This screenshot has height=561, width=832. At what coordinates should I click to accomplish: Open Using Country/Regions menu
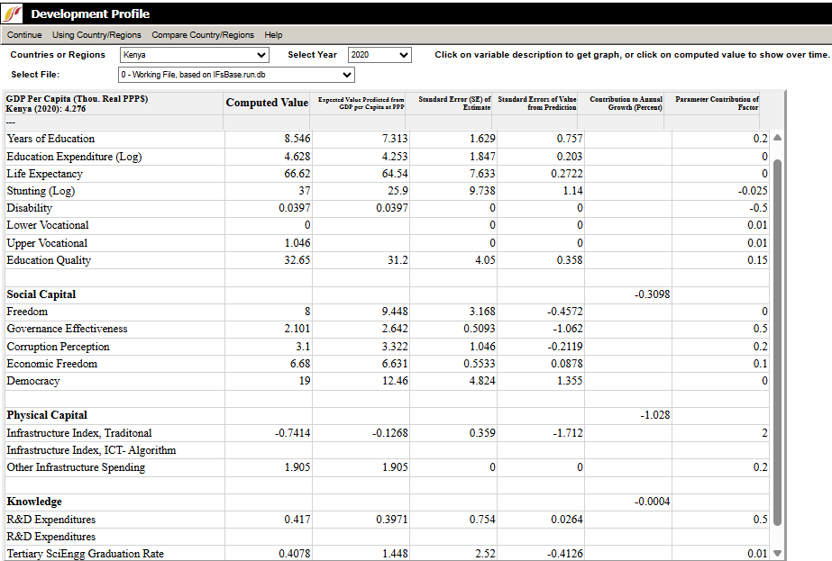[x=96, y=35]
